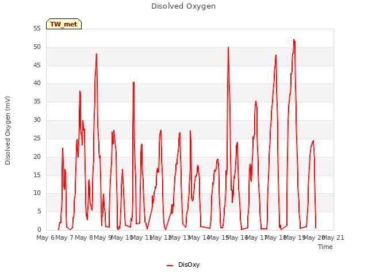Click the 55 y-axis tick label

pos(37,29)
